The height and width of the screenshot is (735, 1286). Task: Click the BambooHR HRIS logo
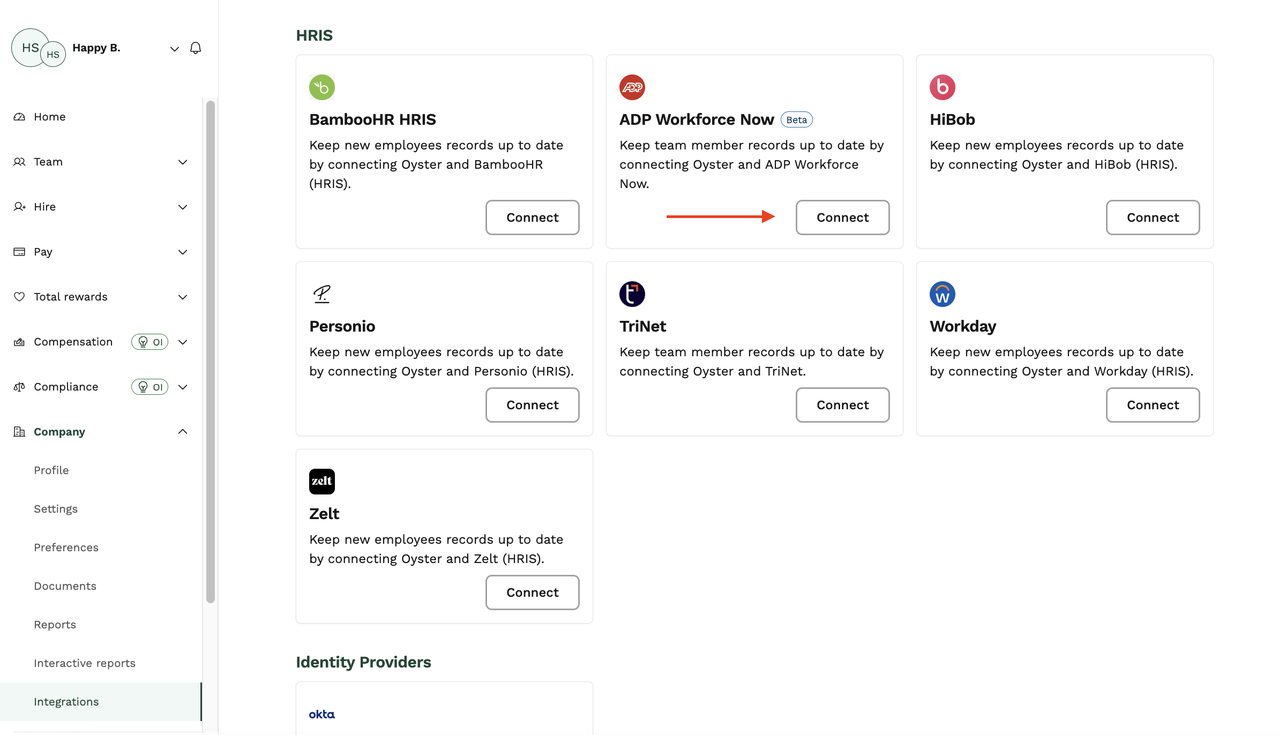(x=322, y=87)
